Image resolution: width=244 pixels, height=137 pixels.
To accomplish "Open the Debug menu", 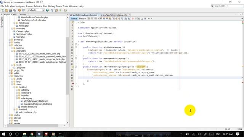I will 51,6.
